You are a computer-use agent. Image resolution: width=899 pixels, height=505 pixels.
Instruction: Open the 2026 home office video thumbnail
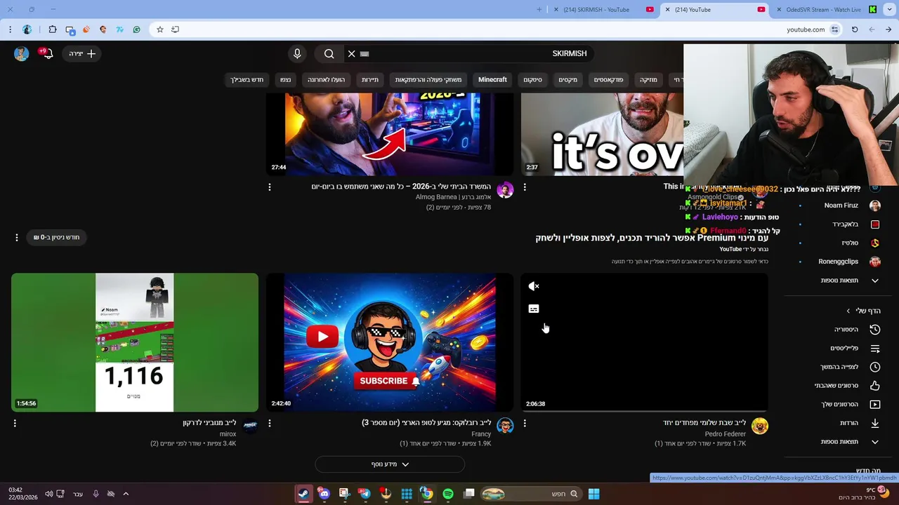tap(390, 133)
